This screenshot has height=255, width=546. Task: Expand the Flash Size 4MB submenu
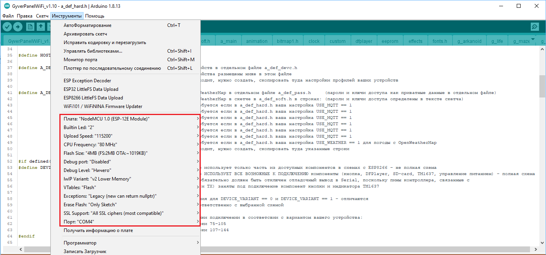click(x=125, y=153)
